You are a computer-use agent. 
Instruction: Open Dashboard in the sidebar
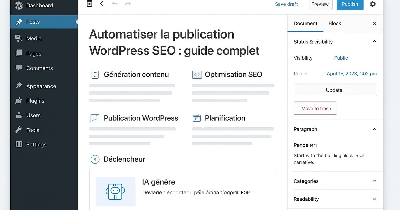pos(40,5)
